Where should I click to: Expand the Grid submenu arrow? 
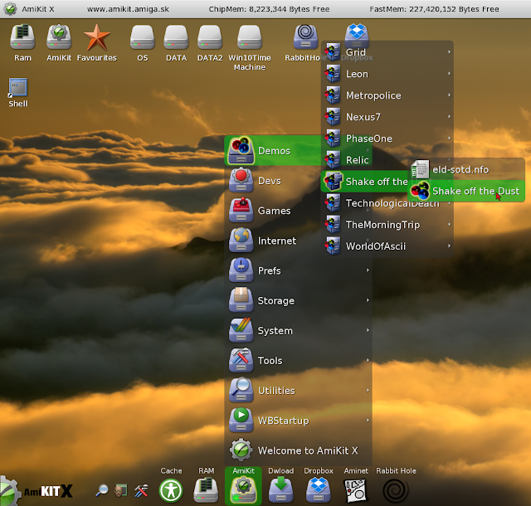pos(449,51)
